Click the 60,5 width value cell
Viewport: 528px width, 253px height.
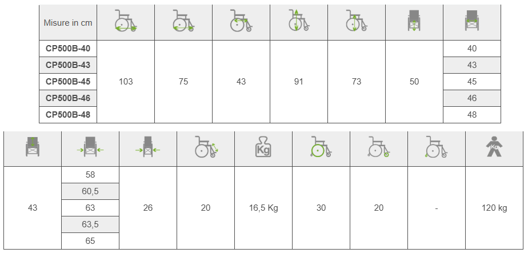90,191
